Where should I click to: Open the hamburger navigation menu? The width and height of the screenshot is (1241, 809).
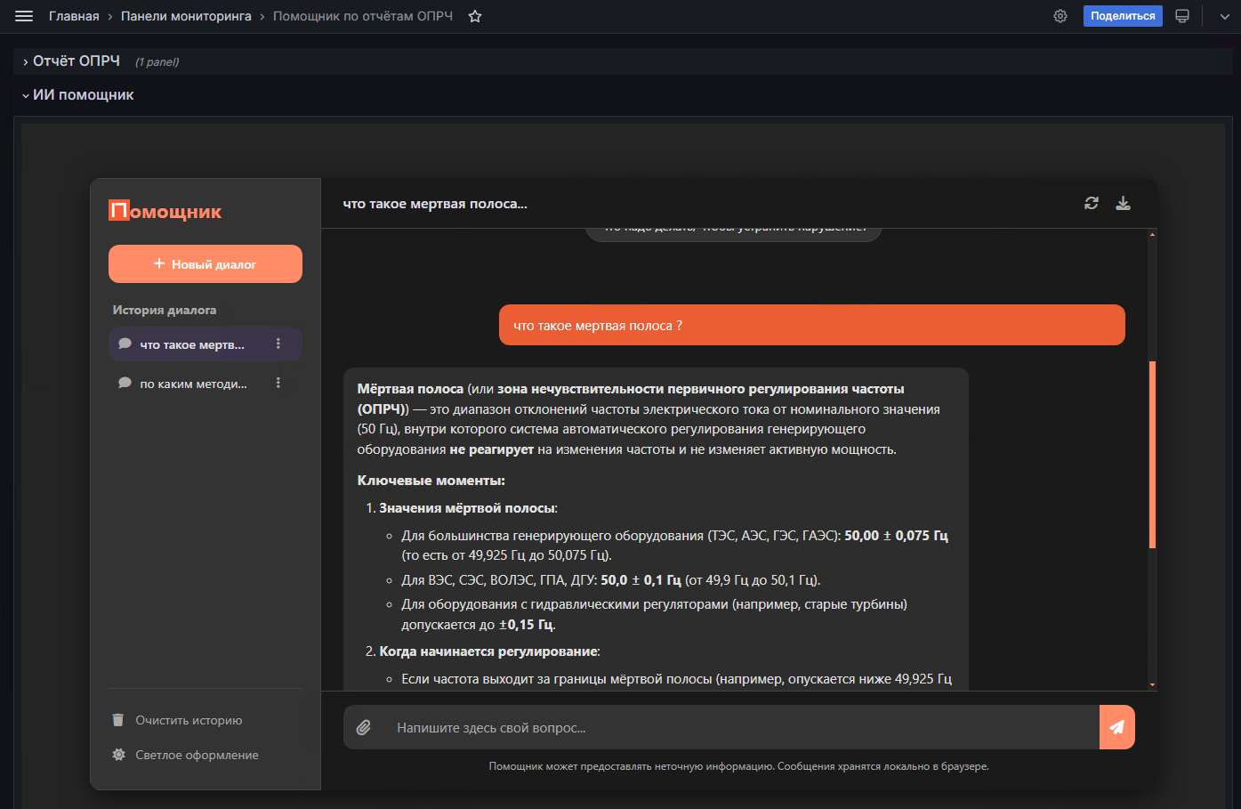[24, 16]
